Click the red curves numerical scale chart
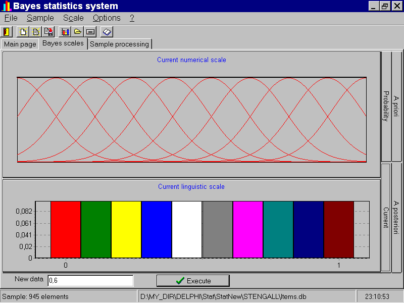This screenshot has height=303, width=404. (192, 120)
